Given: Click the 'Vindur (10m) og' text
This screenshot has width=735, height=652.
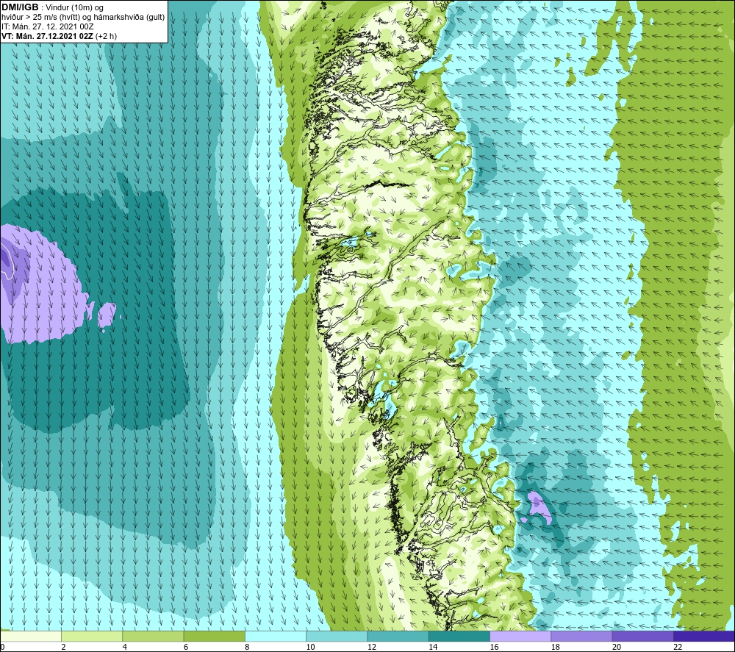Looking at the screenshot, I should 74,8.
